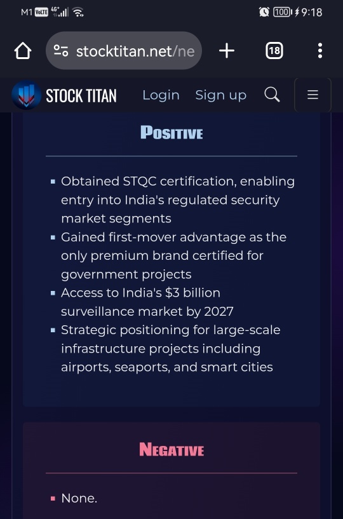Screen dimensions: 343x519
Task: Click the STOCK TITAN brand text
Action: click(81, 96)
